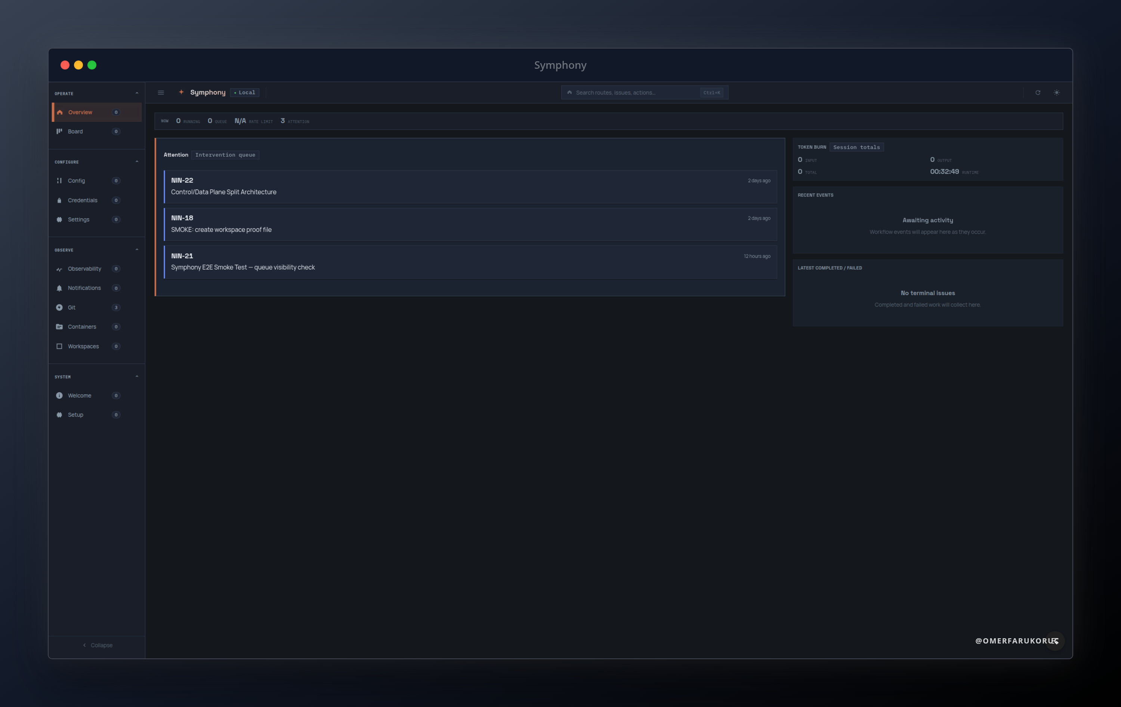Click the green maximize window button
This screenshot has height=707, width=1121.
pyautogui.click(x=92, y=65)
